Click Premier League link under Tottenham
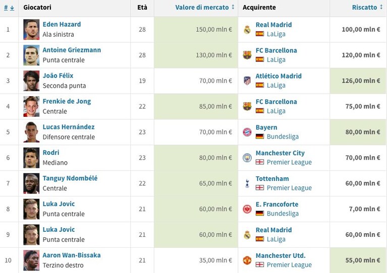The width and height of the screenshot is (387, 273). pos(289,188)
